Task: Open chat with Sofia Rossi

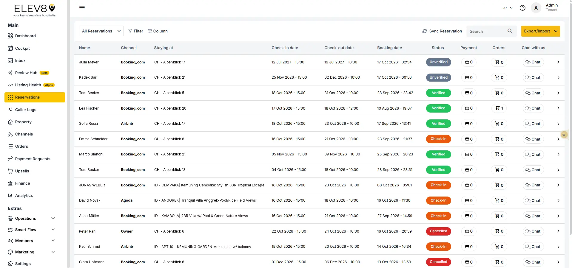Action: [x=533, y=124]
